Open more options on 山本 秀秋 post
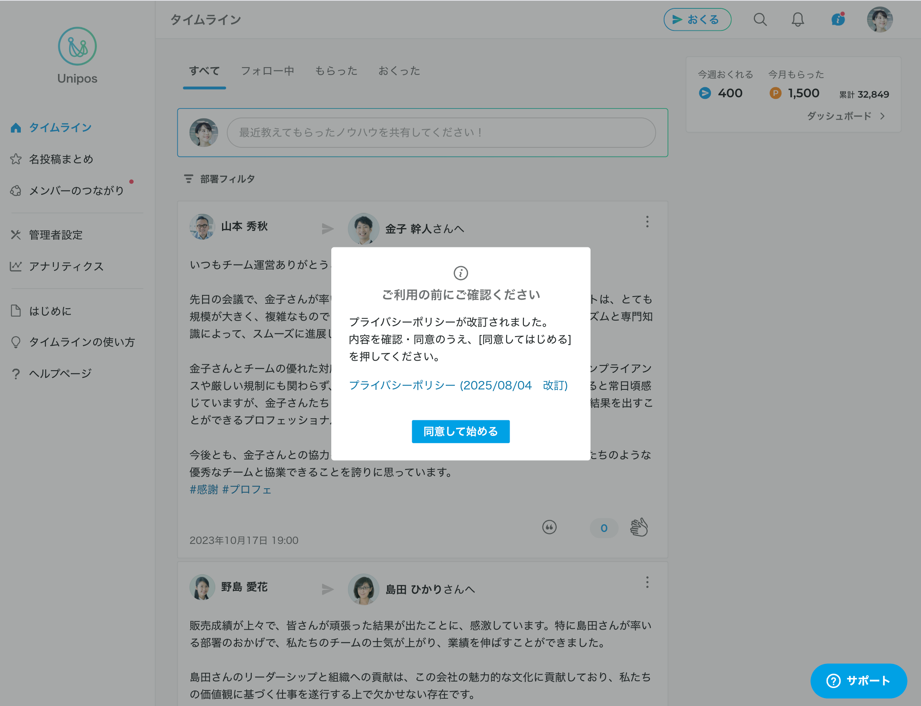Viewport: 921px width, 706px height. pyautogui.click(x=647, y=222)
